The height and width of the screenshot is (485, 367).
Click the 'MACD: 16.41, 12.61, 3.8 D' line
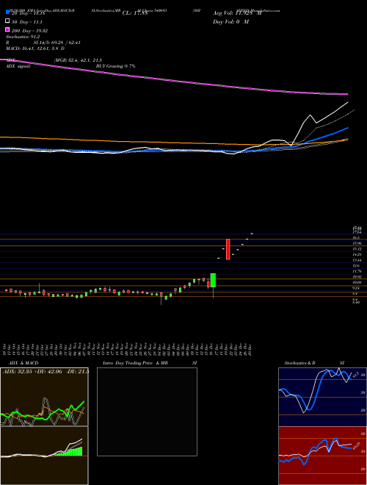[35, 48]
